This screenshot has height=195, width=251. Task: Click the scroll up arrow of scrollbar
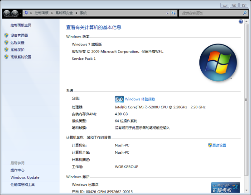(246, 21)
